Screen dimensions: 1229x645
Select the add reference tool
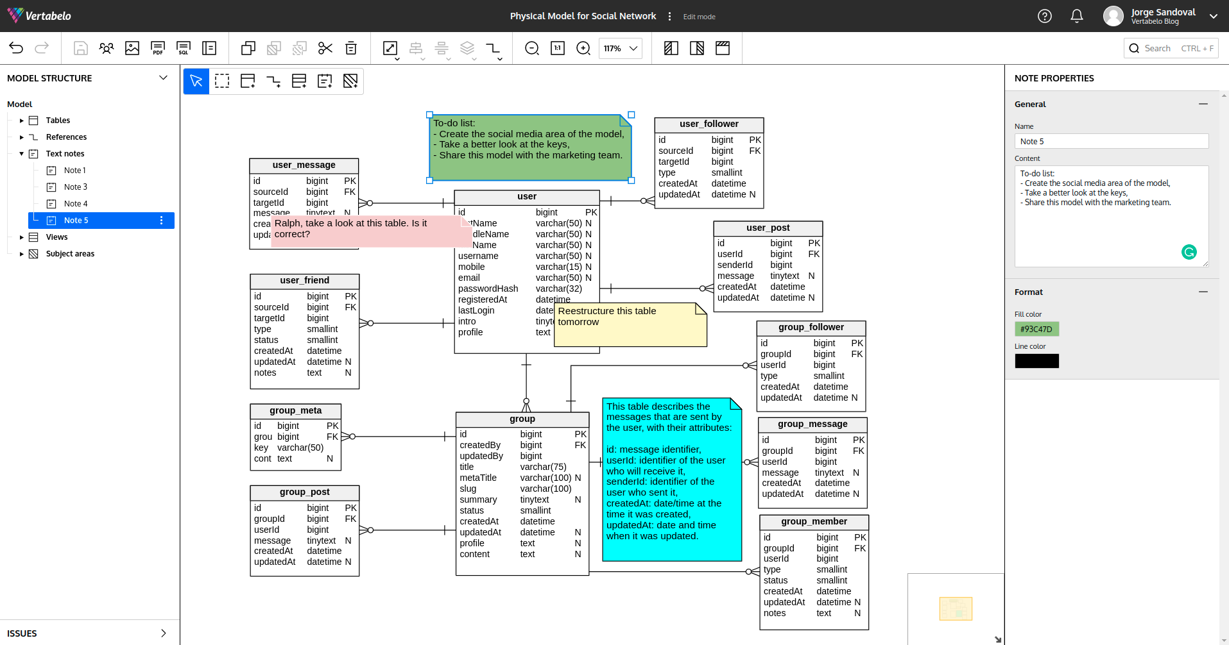coord(273,81)
